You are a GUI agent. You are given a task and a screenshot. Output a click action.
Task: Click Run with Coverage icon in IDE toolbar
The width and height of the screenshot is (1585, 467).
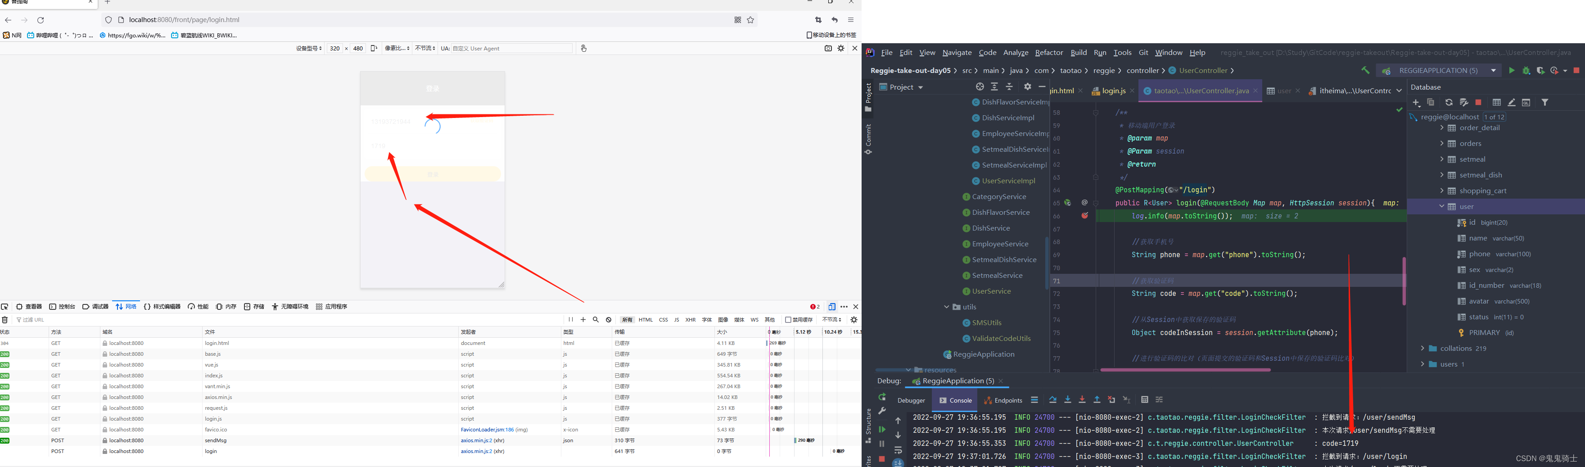pos(1540,71)
